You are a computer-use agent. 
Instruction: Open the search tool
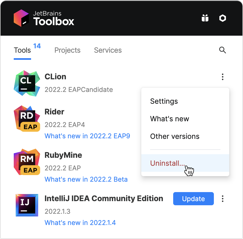click(x=222, y=50)
